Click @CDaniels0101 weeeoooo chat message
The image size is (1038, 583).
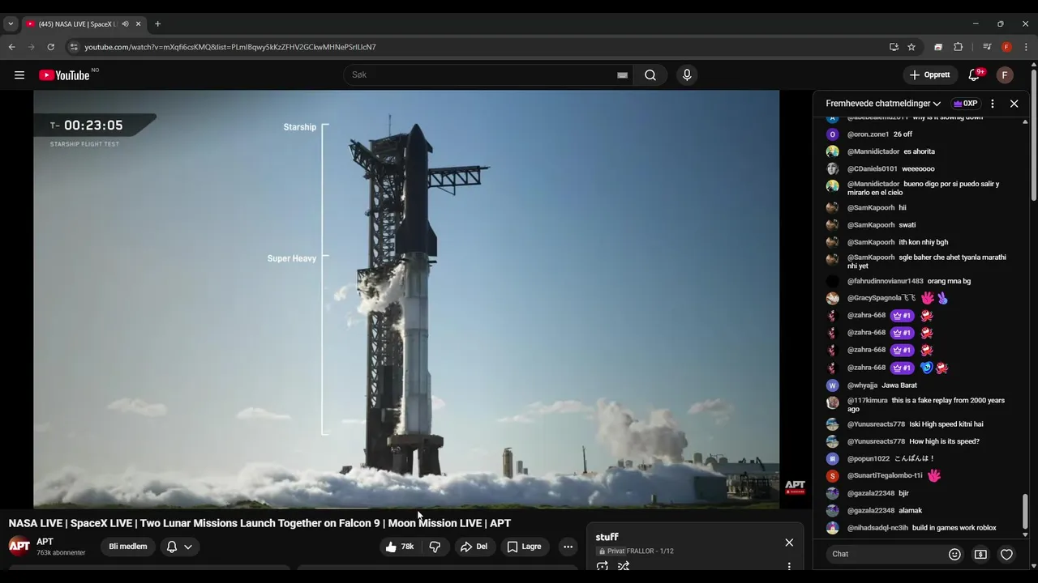click(922, 169)
